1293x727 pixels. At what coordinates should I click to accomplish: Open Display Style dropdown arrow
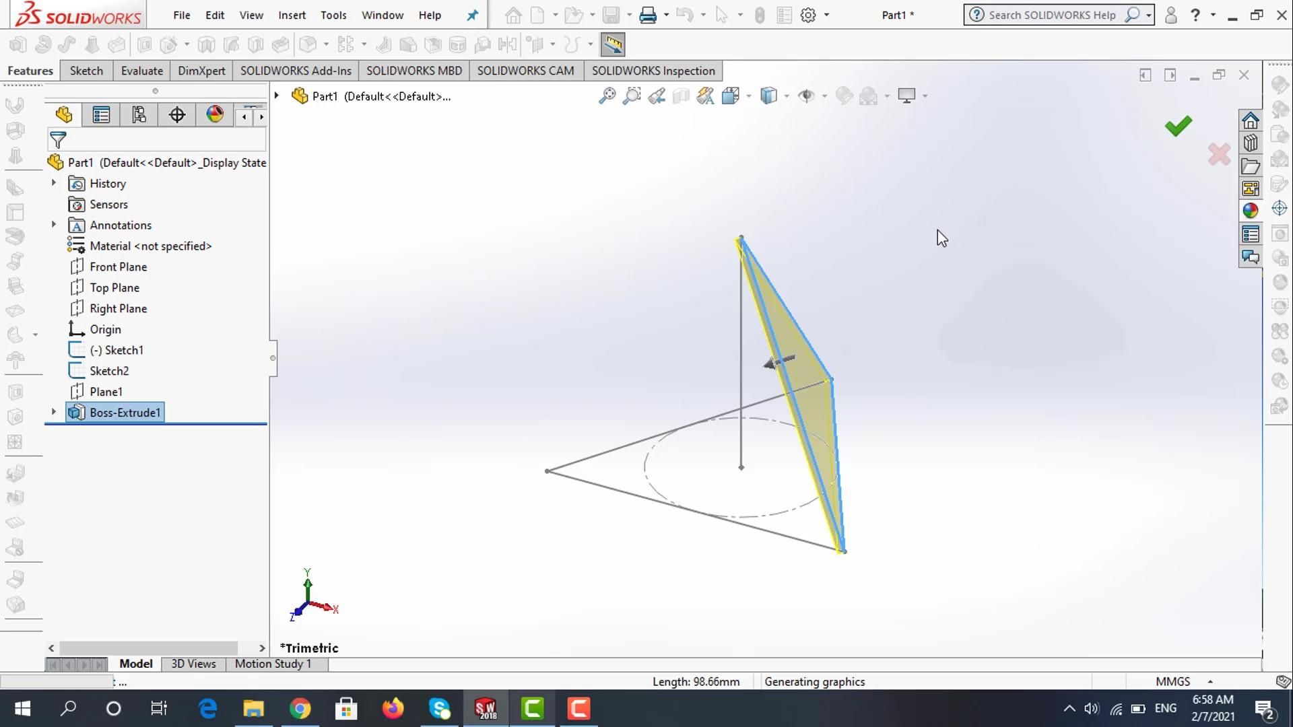[x=787, y=96]
